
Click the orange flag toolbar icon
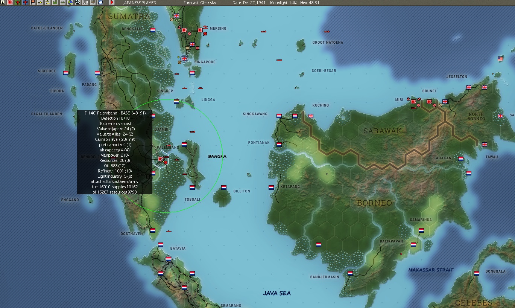[33, 2]
